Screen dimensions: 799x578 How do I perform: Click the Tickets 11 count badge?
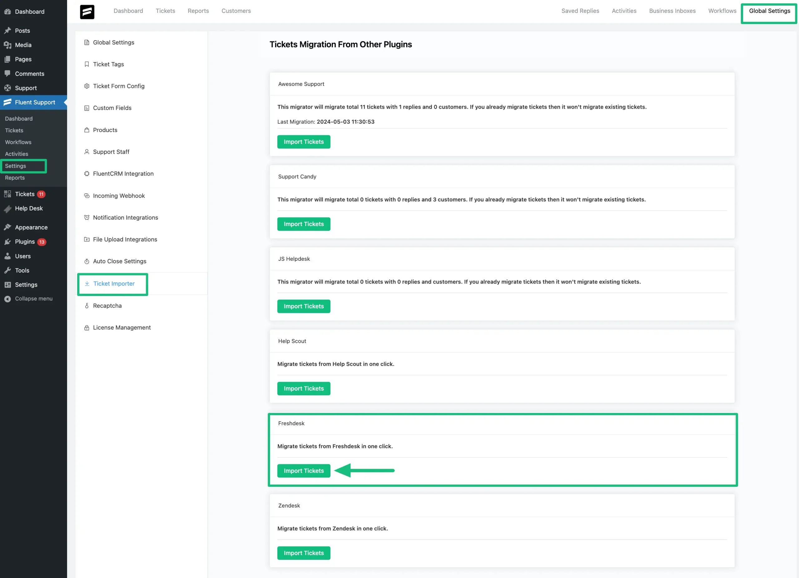pyautogui.click(x=41, y=194)
